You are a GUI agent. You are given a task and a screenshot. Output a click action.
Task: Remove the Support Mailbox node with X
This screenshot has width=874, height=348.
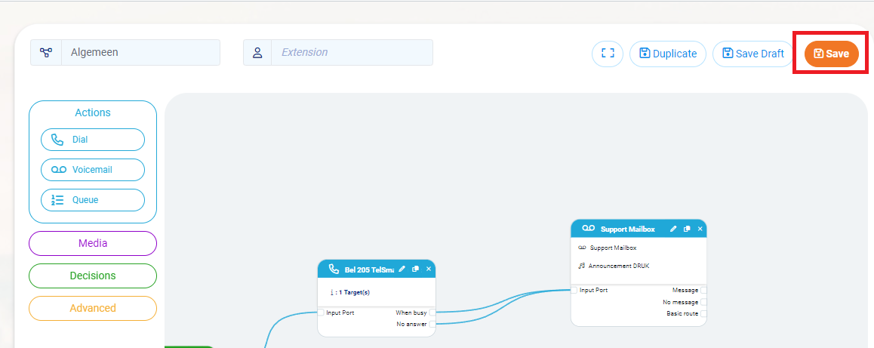coord(700,229)
